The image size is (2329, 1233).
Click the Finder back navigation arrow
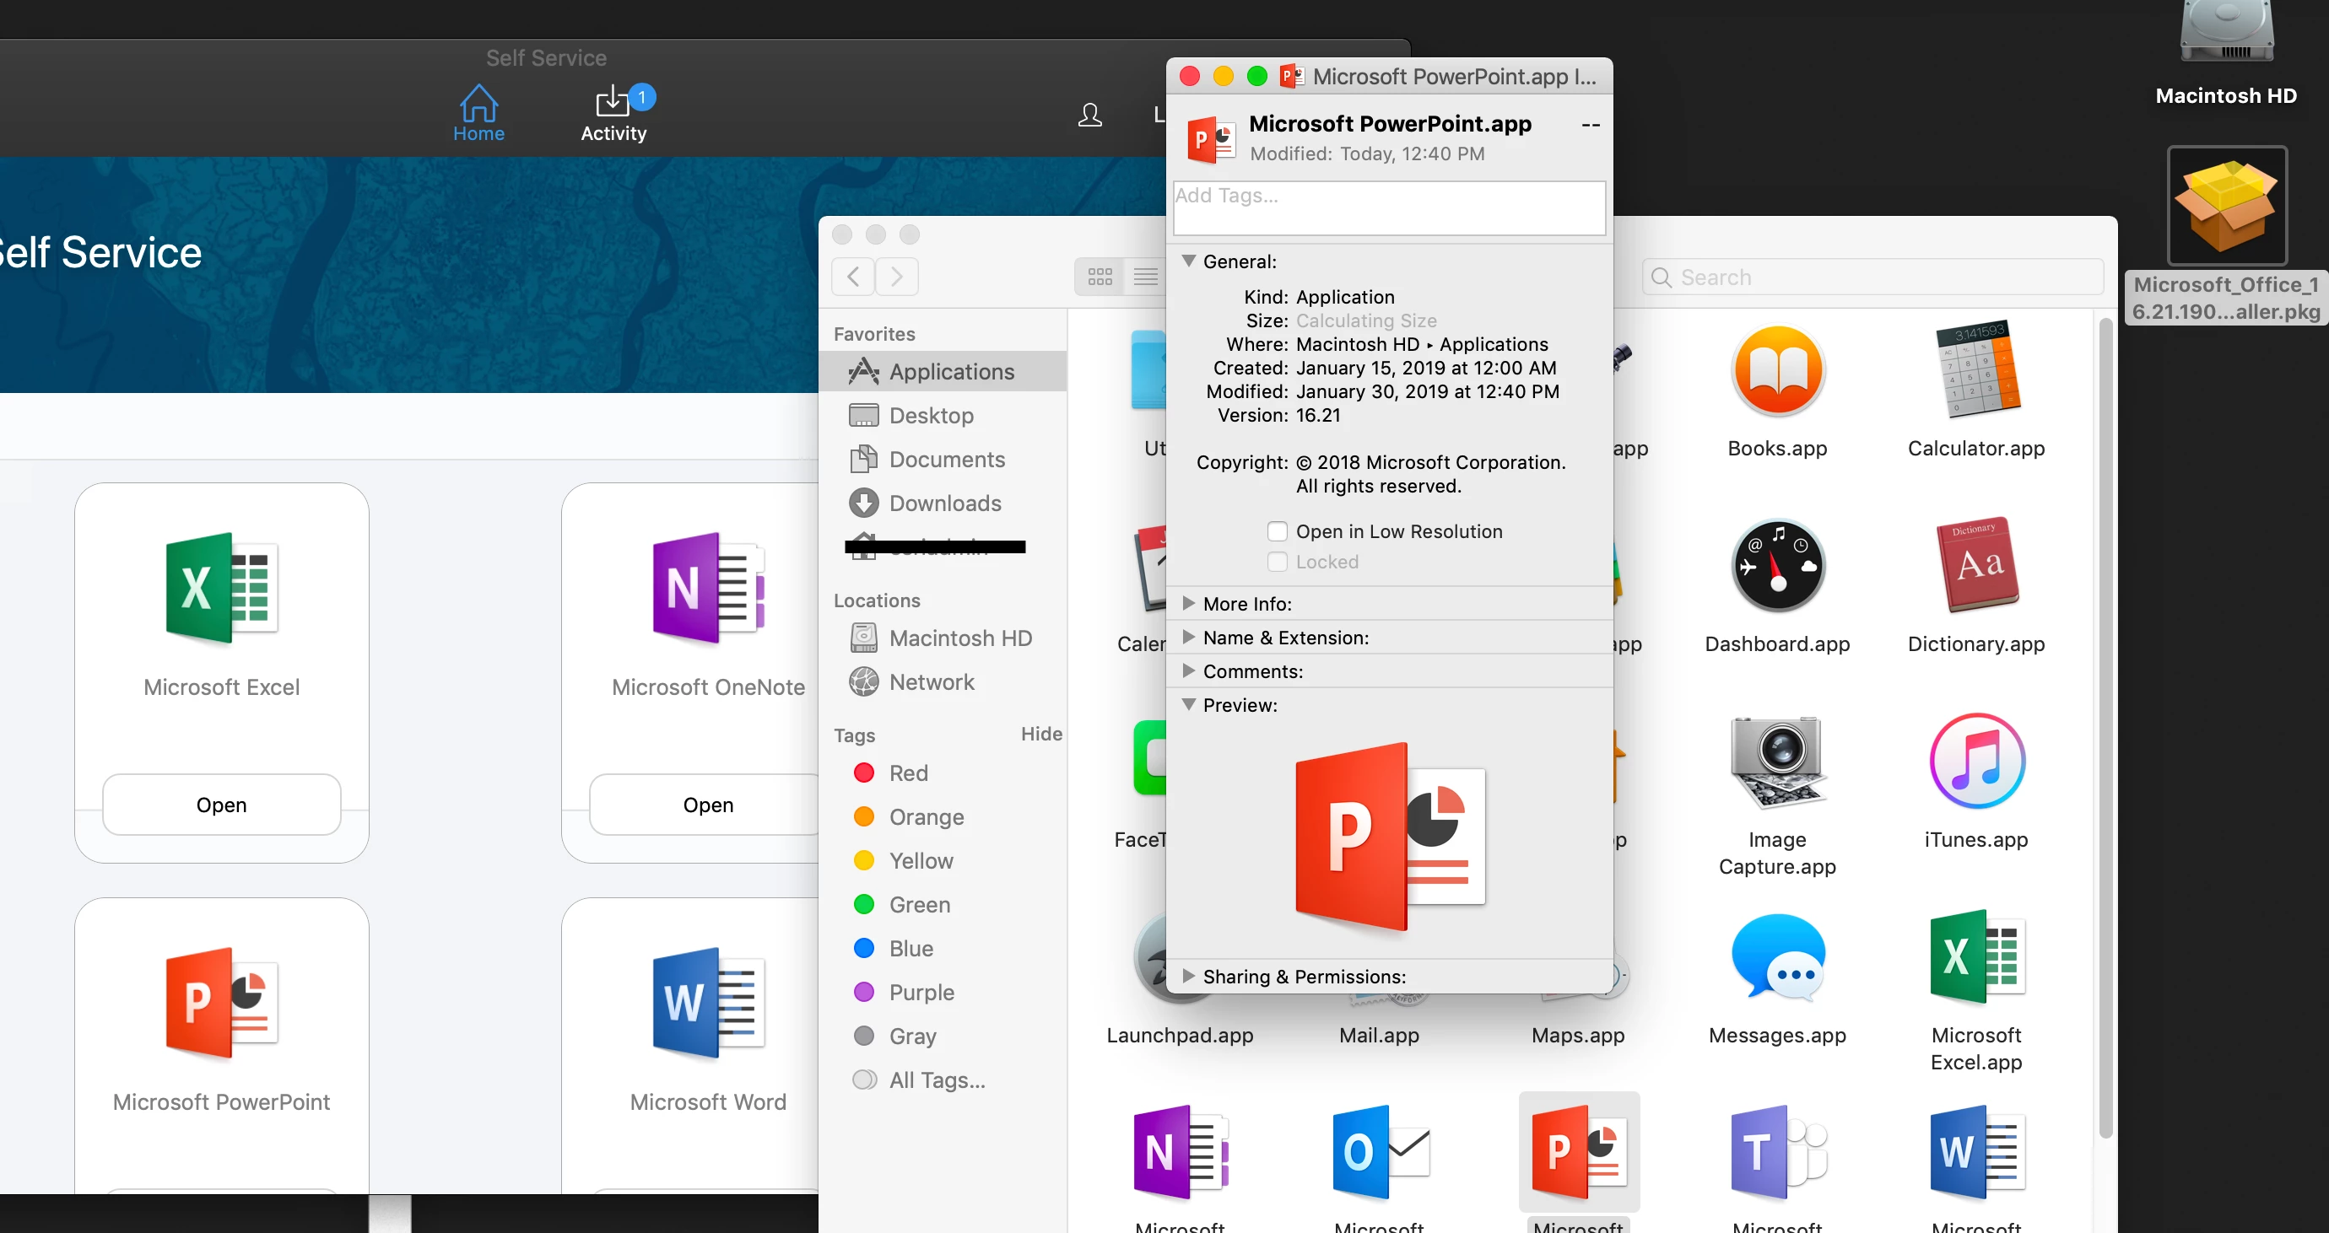coord(852,277)
